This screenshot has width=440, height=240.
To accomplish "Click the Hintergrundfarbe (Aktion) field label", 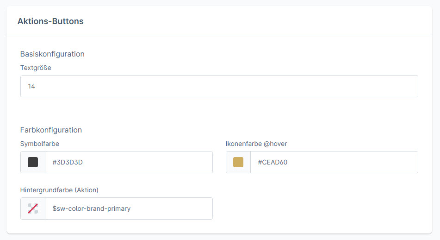I will (x=59, y=190).
